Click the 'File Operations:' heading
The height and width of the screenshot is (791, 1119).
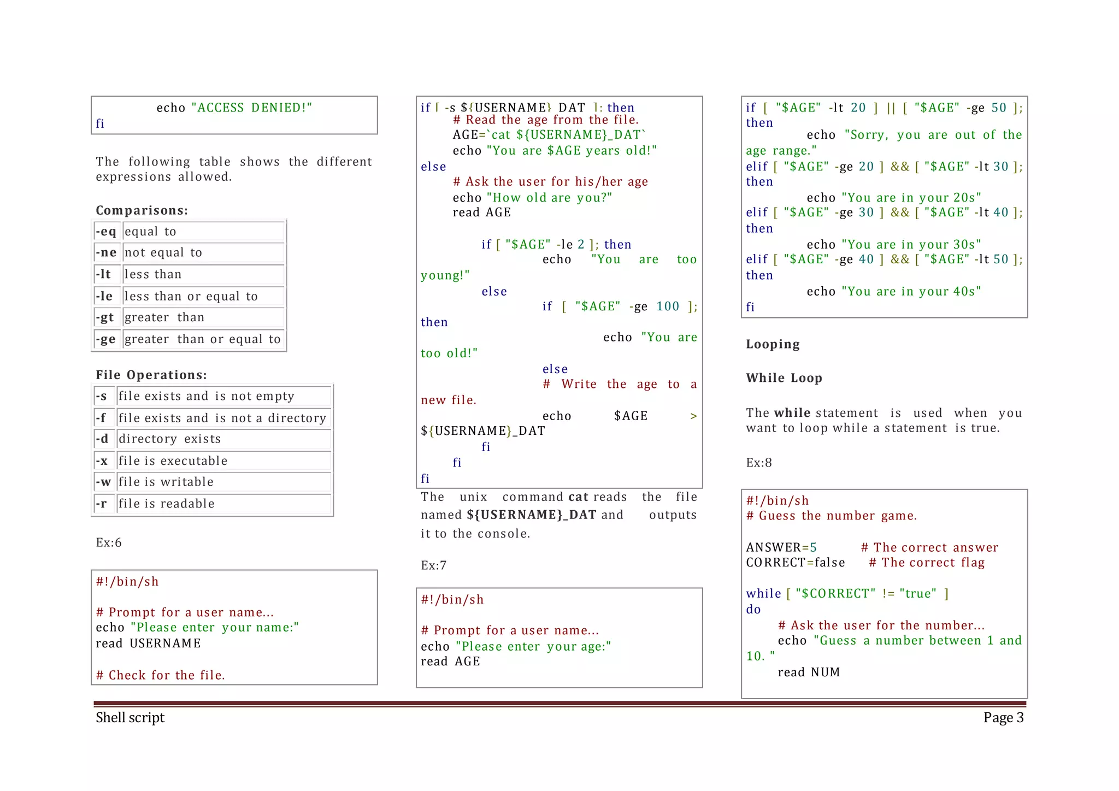coord(151,375)
